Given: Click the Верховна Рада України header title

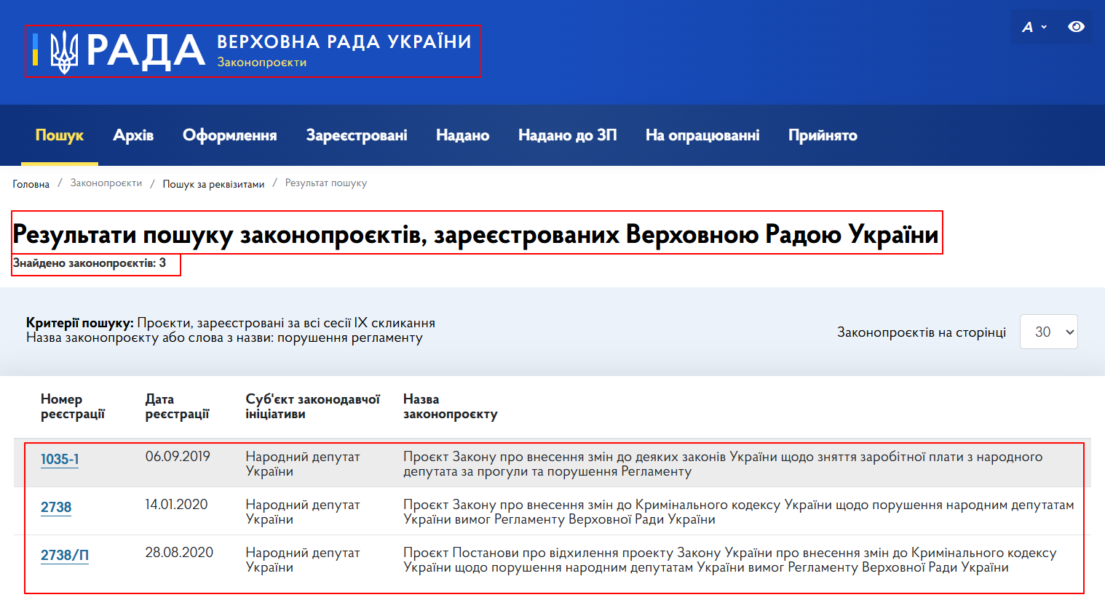Looking at the screenshot, I should pos(344,41).
